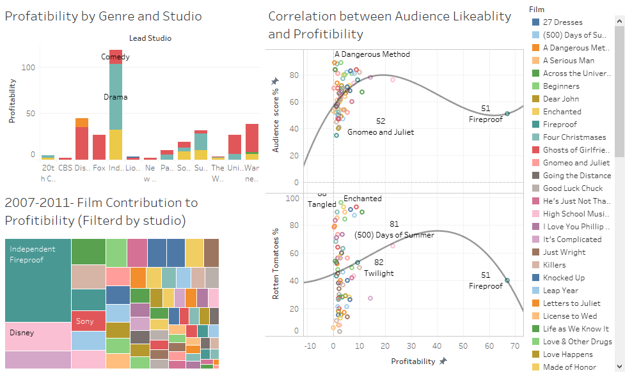Click the Fireproof point on the Audience score chart
This screenshot has height=373, width=632.
[x=507, y=114]
